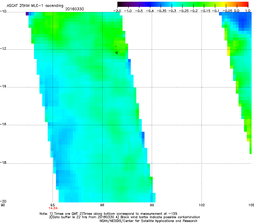Click the yellow section of the color bar
Viewport: 254px width, 223px height.
[223, 4]
